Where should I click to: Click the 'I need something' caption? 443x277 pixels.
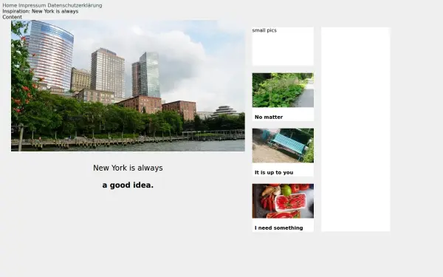coord(279,228)
